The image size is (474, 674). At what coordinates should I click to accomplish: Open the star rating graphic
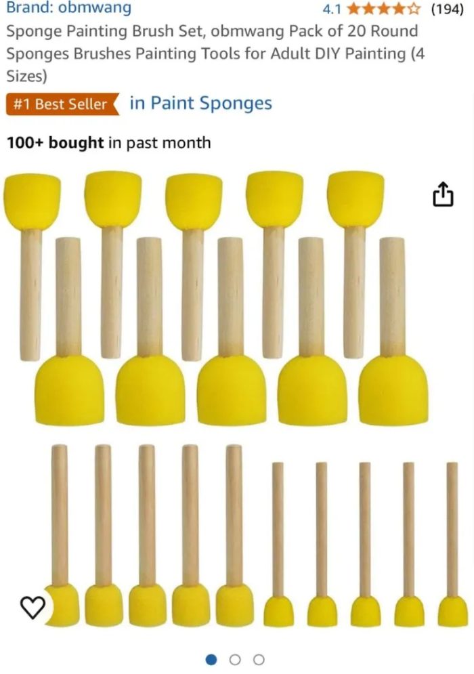coord(383,9)
